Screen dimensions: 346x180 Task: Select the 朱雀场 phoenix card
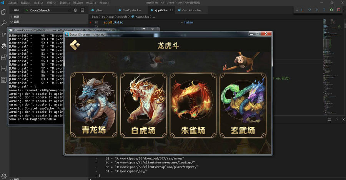193,105
